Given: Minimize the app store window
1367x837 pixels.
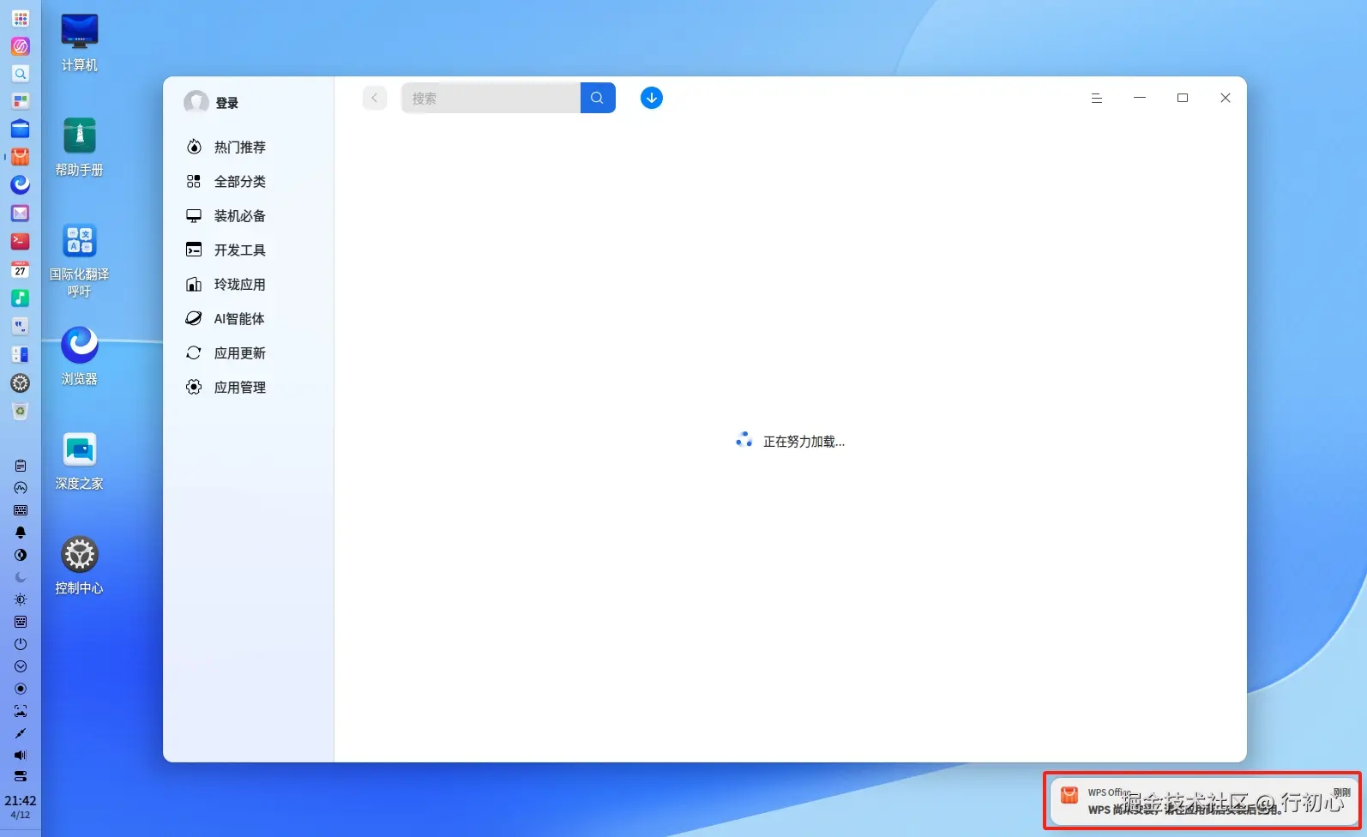Looking at the screenshot, I should tap(1140, 98).
